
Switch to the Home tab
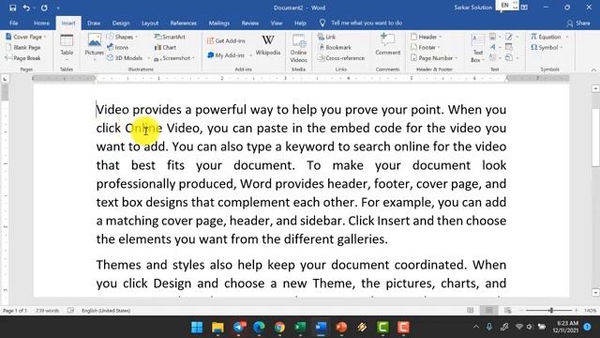[41, 23]
